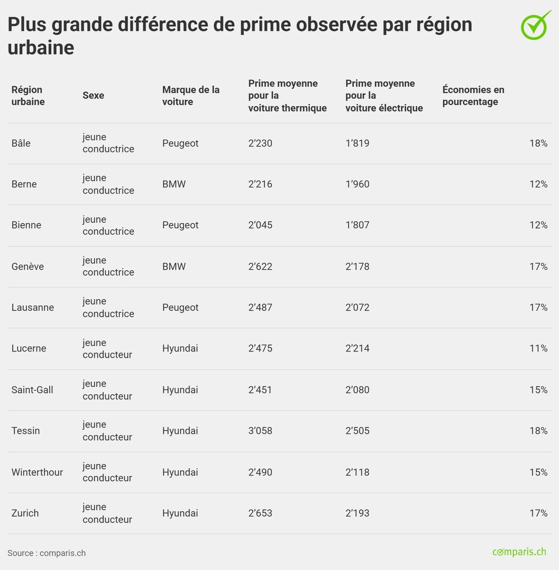Click the Sexe column header
The height and width of the screenshot is (570, 559).
point(93,95)
